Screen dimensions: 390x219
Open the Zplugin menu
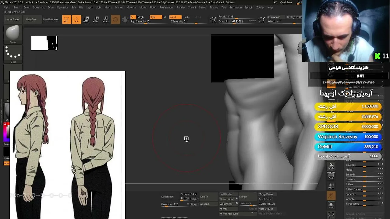point(249,8)
